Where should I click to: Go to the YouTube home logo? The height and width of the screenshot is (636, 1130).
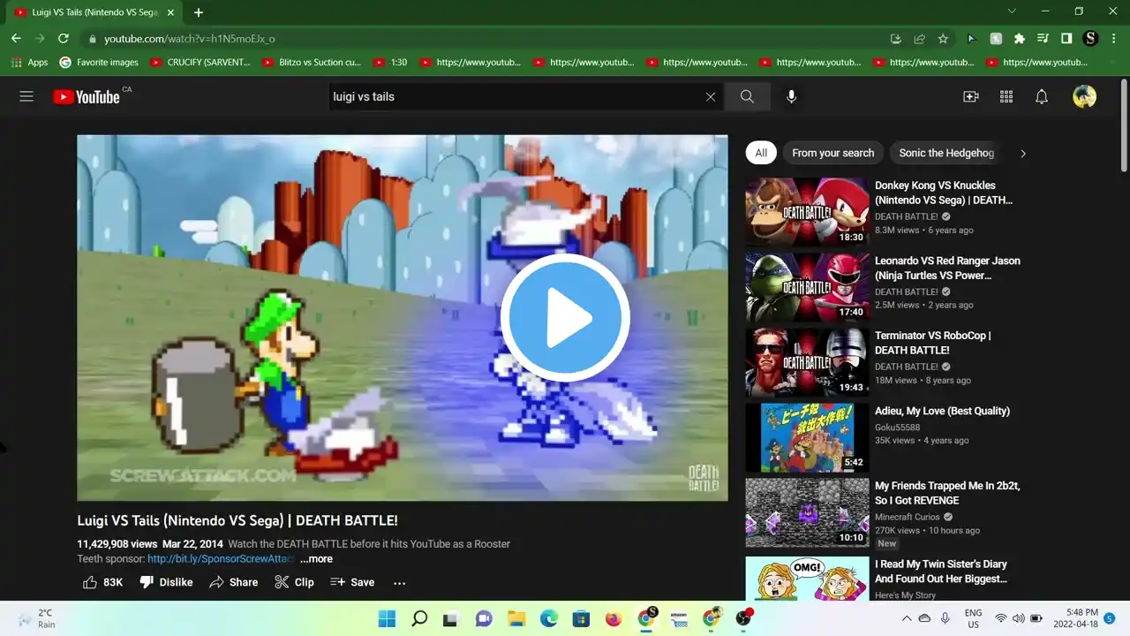click(87, 96)
